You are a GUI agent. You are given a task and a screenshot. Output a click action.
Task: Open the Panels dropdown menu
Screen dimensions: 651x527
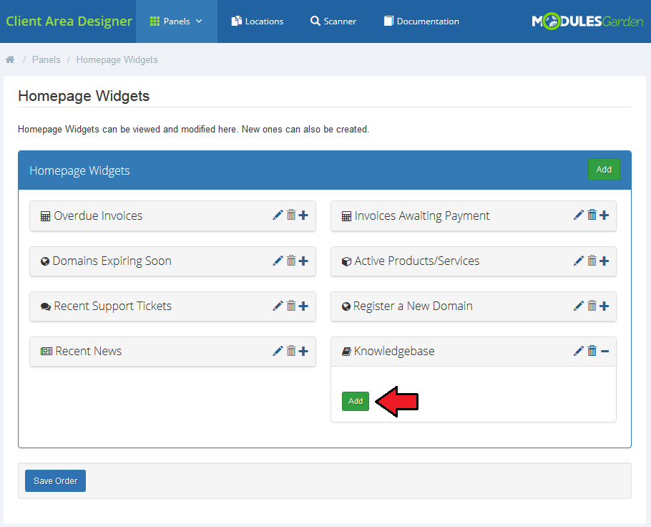click(x=177, y=21)
